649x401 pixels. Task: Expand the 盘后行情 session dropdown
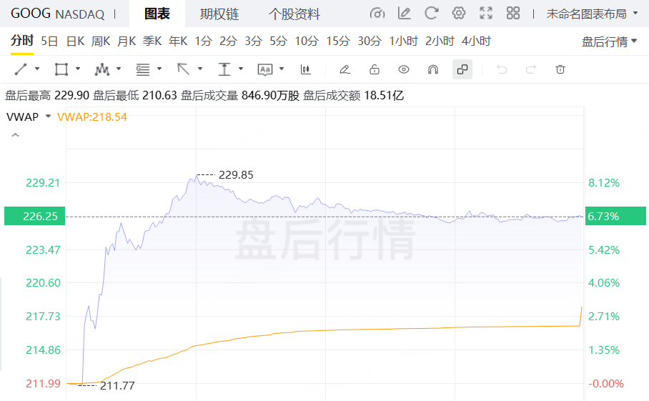pos(609,41)
